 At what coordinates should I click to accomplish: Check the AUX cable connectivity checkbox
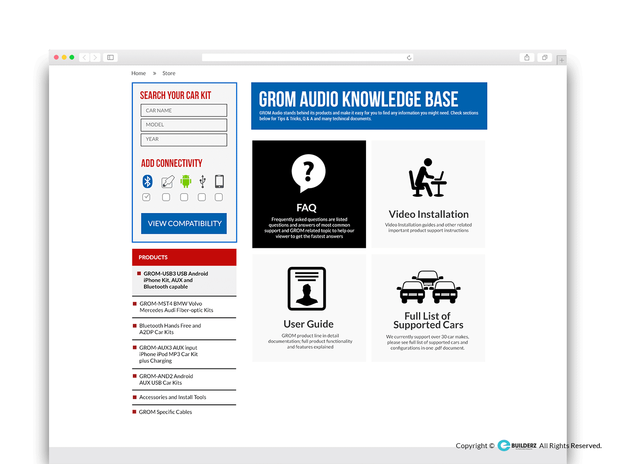pos(166,197)
